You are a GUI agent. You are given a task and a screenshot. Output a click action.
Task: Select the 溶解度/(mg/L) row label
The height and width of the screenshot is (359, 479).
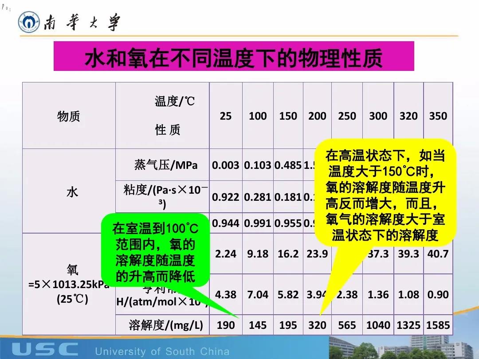tap(166, 325)
